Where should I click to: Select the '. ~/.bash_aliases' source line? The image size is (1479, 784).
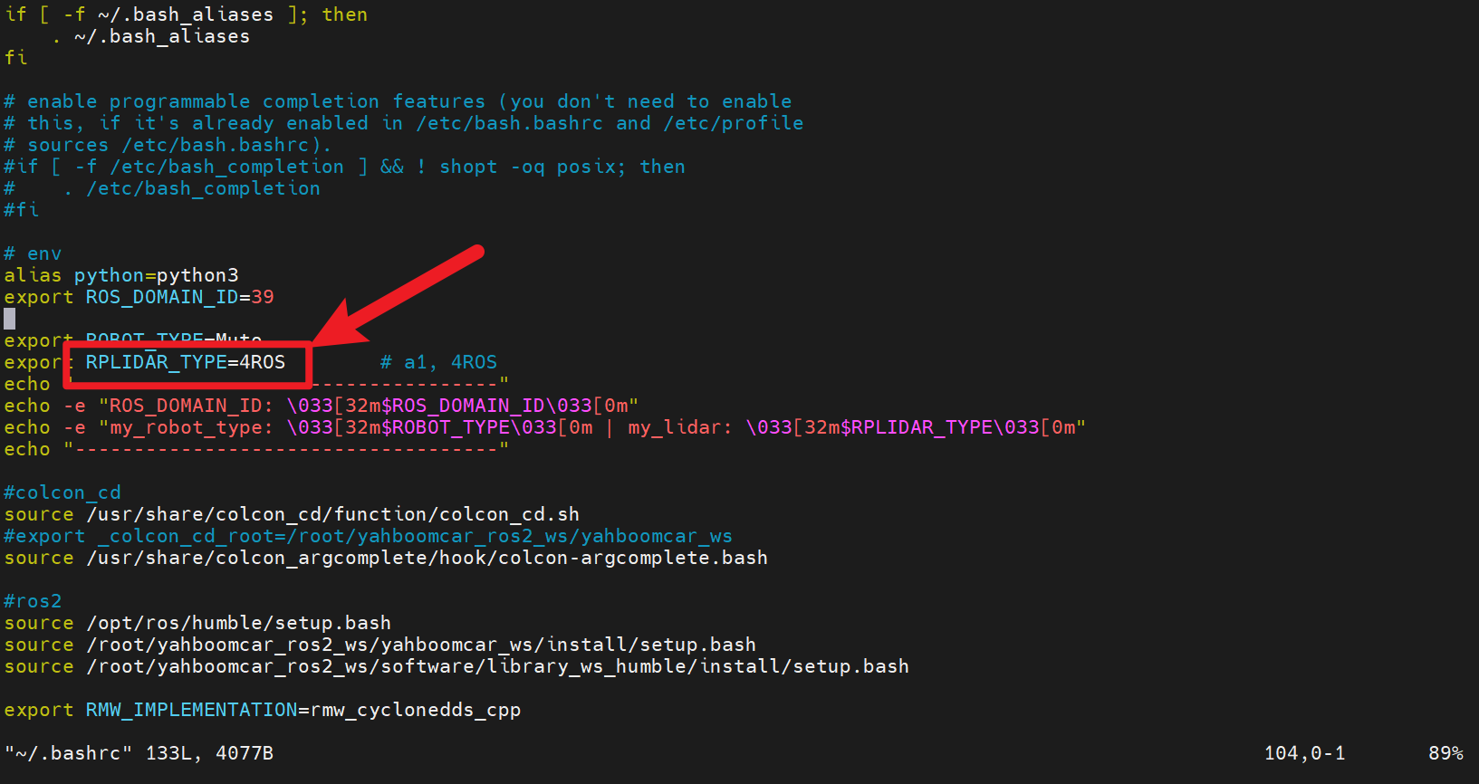(150, 36)
